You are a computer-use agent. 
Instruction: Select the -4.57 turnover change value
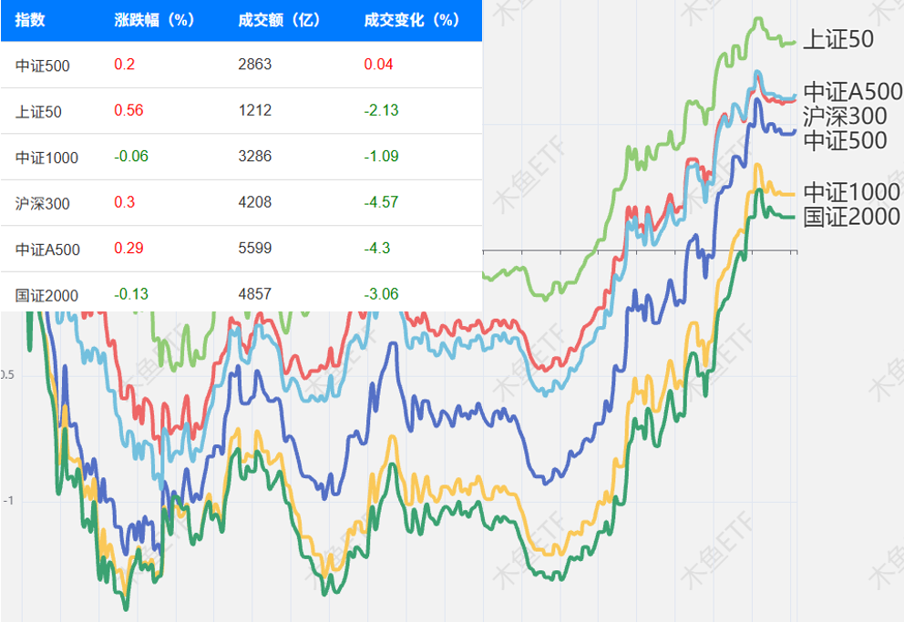[x=381, y=202]
